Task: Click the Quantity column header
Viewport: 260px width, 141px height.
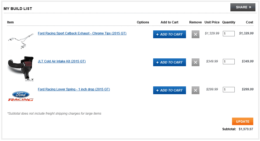Action: point(229,22)
